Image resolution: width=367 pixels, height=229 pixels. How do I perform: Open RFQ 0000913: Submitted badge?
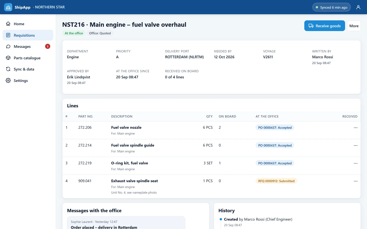(276, 181)
